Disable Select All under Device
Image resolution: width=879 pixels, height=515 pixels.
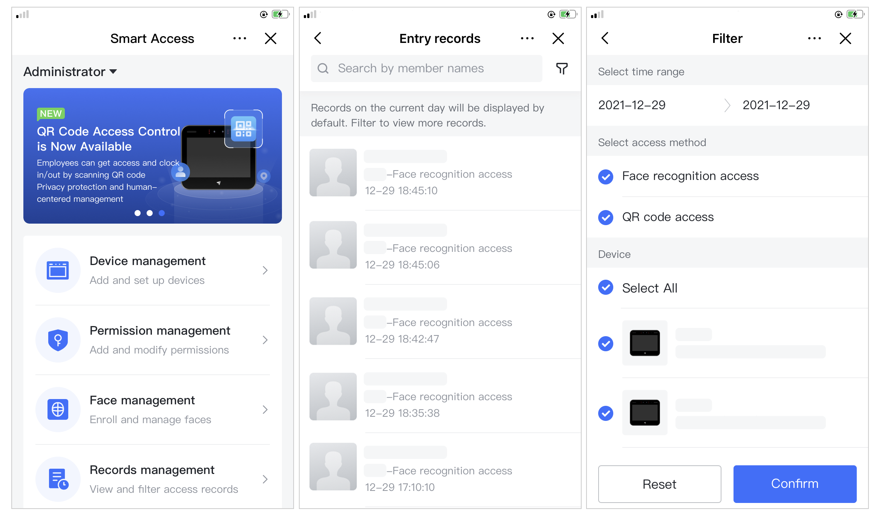605,288
